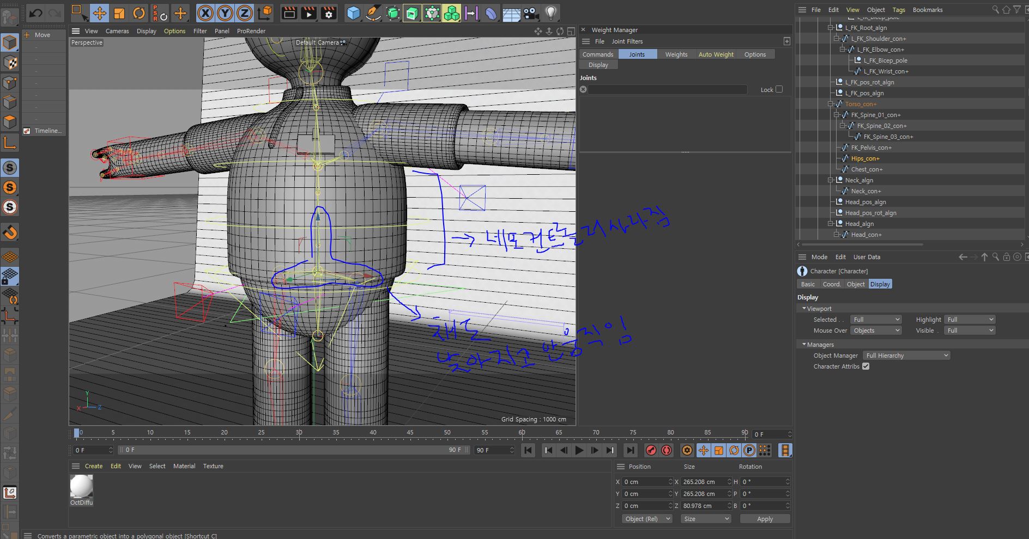The height and width of the screenshot is (539, 1029).
Task: Toggle Character Attribs checkbox
Action: pyautogui.click(x=865, y=366)
